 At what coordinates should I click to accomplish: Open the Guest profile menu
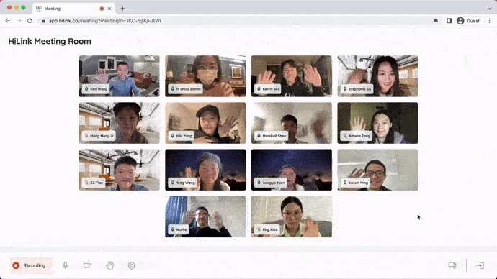pyautogui.click(x=468, y=21)
